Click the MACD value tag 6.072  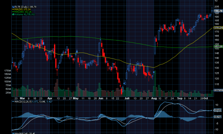pyautogui.click(x=217, y=110)
